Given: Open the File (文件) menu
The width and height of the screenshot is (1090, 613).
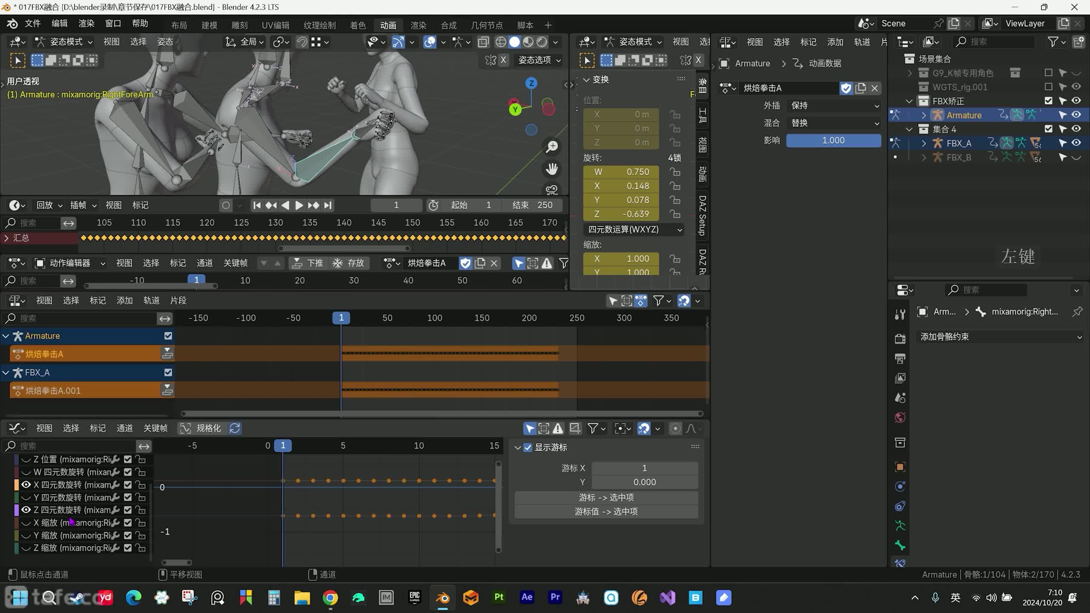Looking at the screenshot, I should click(32, 23).
